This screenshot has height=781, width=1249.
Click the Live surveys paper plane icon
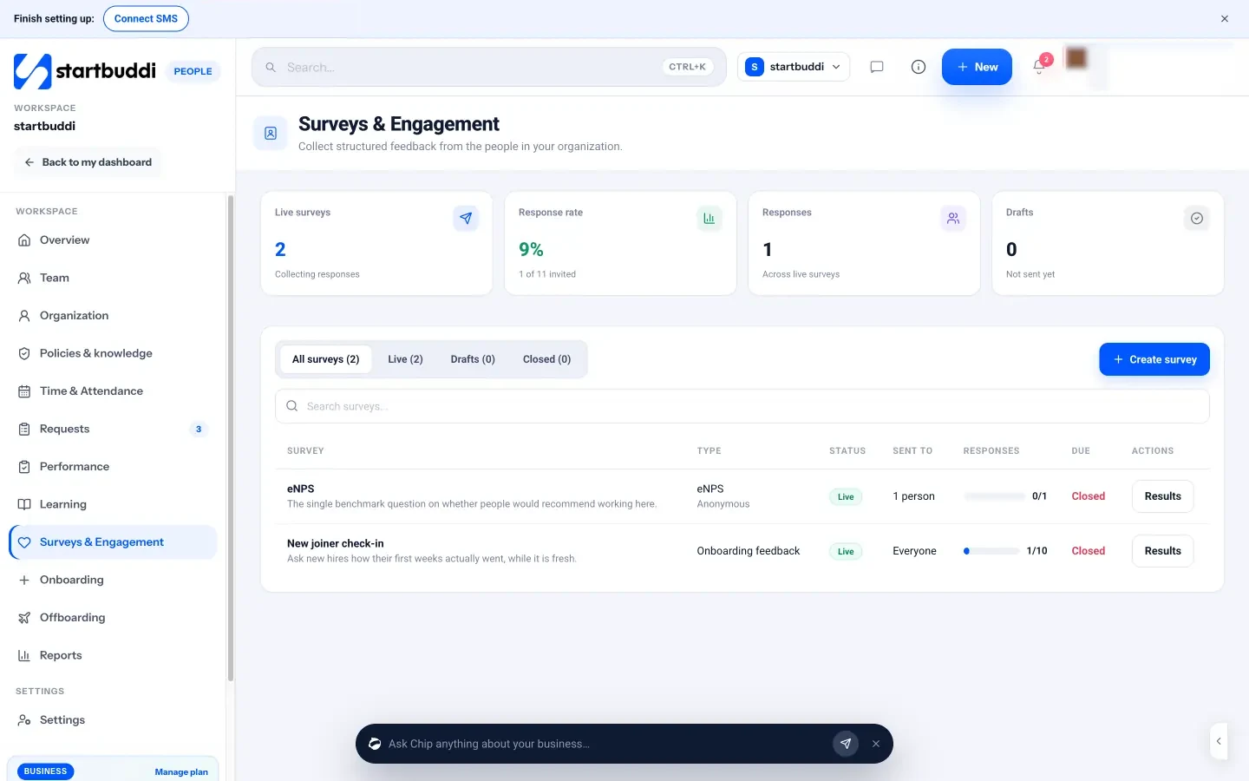click(x=466, y=219)
